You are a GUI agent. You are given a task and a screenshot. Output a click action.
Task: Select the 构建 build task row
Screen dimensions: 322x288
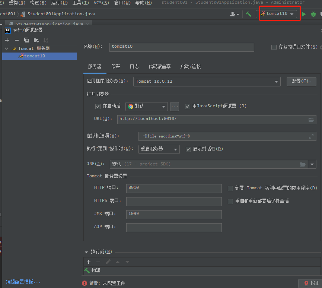coord(201,270)
